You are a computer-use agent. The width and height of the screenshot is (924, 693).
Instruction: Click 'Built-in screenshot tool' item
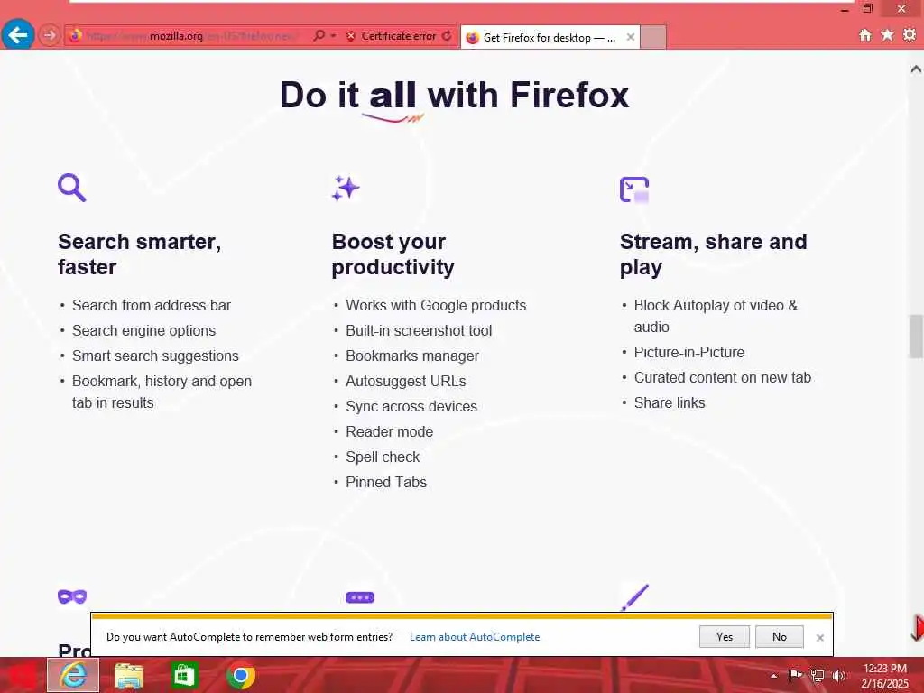coord(419,330)
